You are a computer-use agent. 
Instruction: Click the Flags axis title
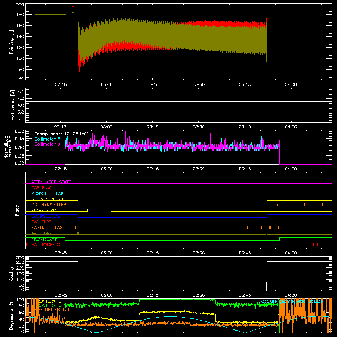pos(17,210)
